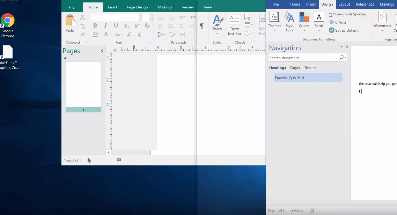The width and height of the screenshot is (397, 215).
Task: Open the font name combo box in Publisher
Action: [x=116, y=17]
